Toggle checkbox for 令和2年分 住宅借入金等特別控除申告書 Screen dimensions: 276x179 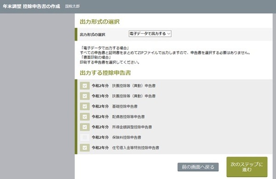click(x=85, y=148)
